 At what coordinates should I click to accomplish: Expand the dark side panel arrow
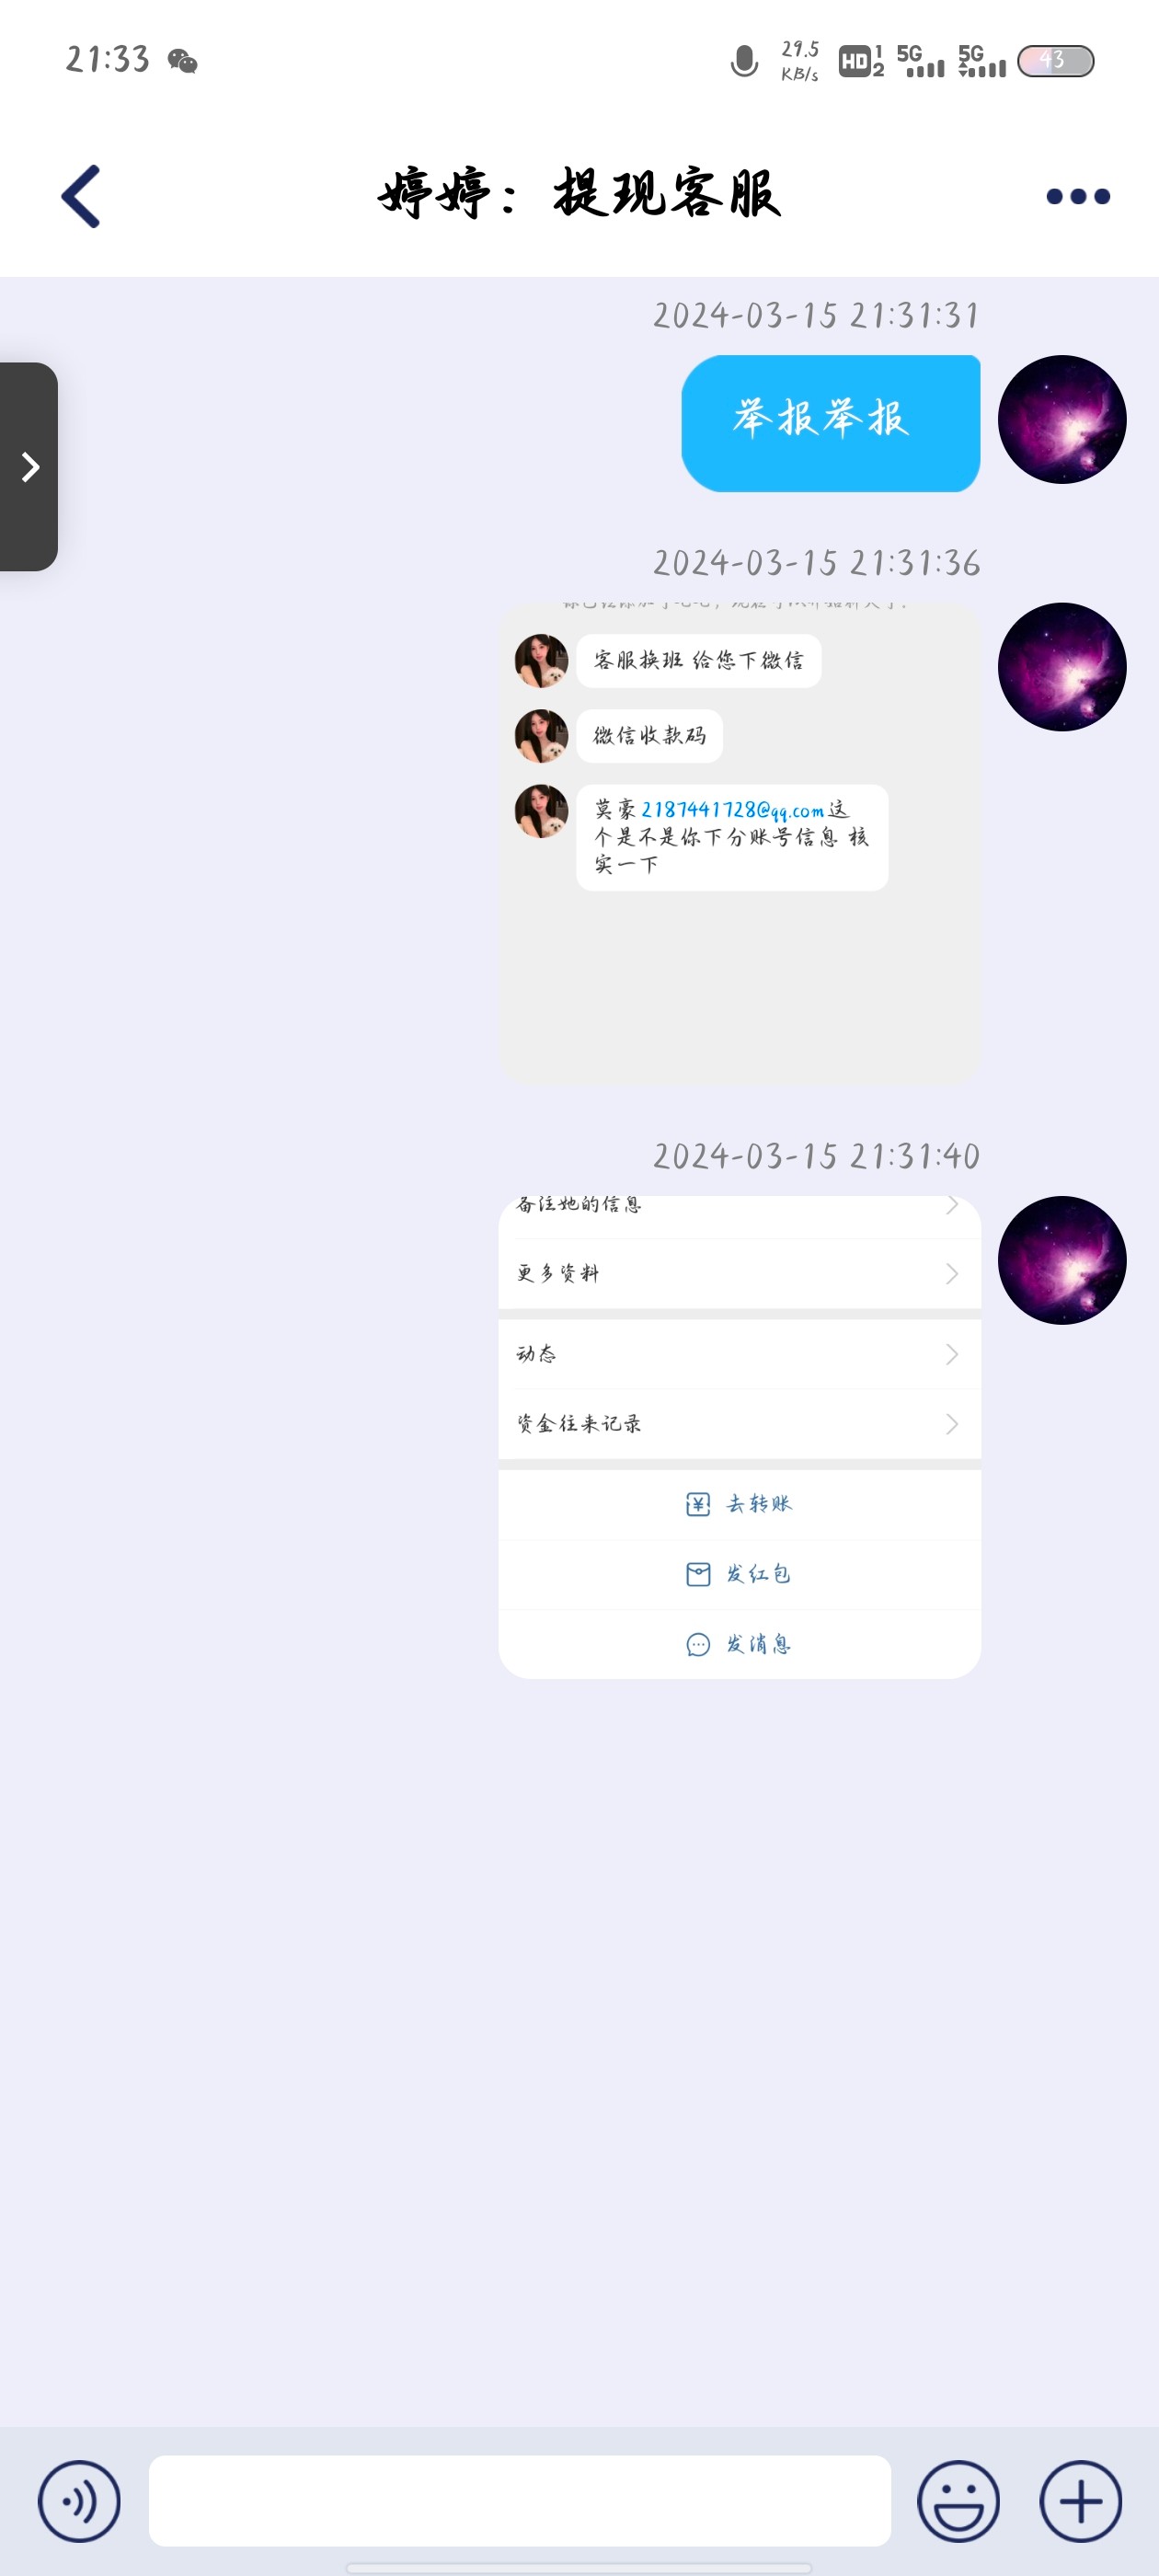[x=29, y=466]
